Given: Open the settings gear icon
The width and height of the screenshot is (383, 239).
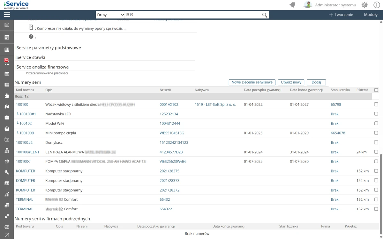Looking at the screenshot, I should [x=364, y=5].
